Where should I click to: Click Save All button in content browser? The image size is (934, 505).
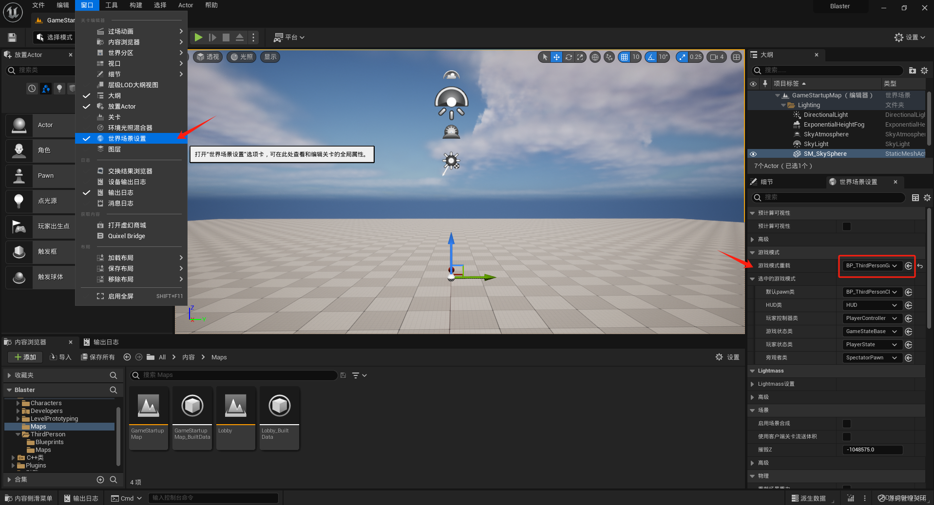click(98, 357)
